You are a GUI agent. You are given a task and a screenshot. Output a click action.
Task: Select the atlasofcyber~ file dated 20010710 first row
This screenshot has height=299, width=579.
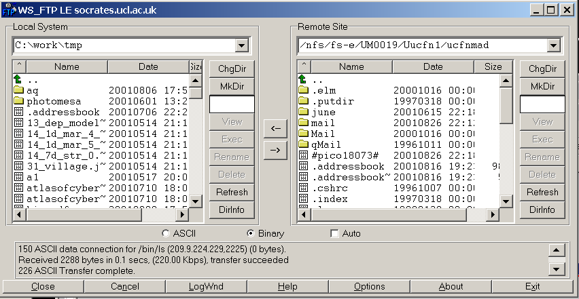tap(101, 188)
